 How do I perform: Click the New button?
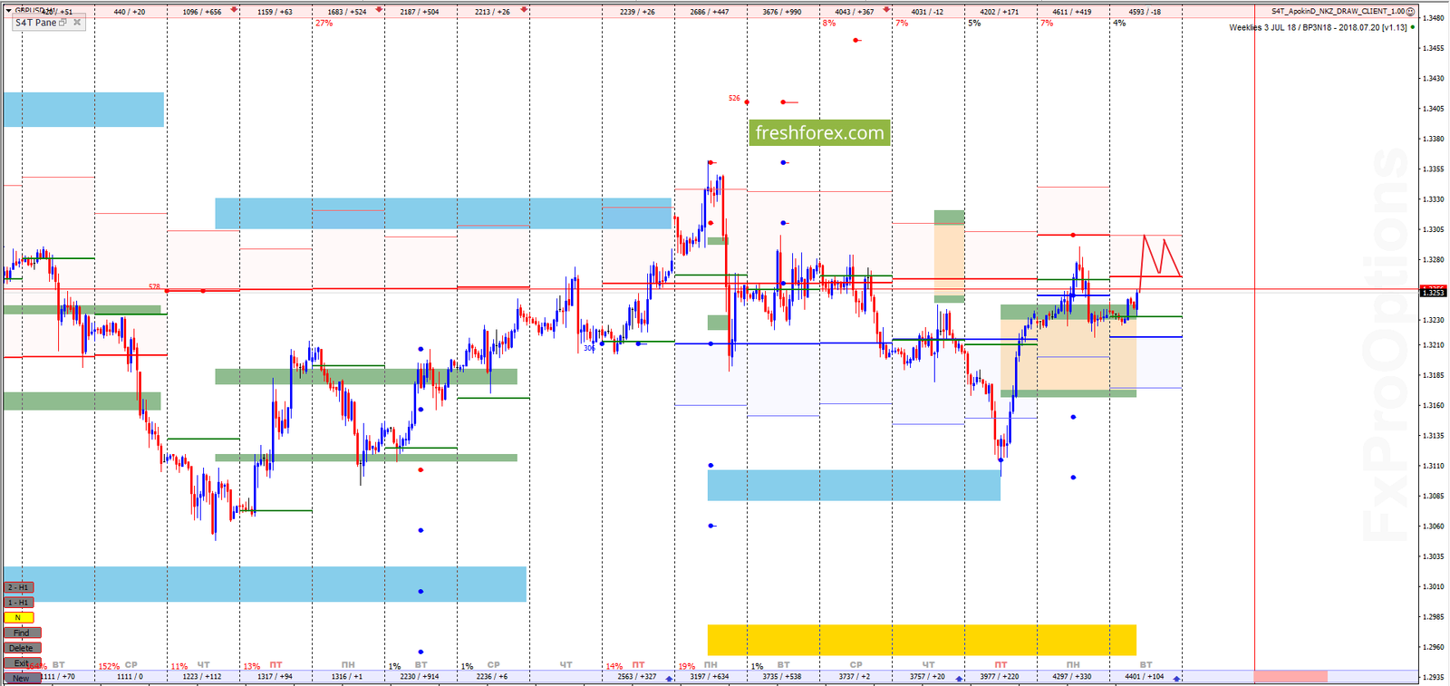(23, 678)
